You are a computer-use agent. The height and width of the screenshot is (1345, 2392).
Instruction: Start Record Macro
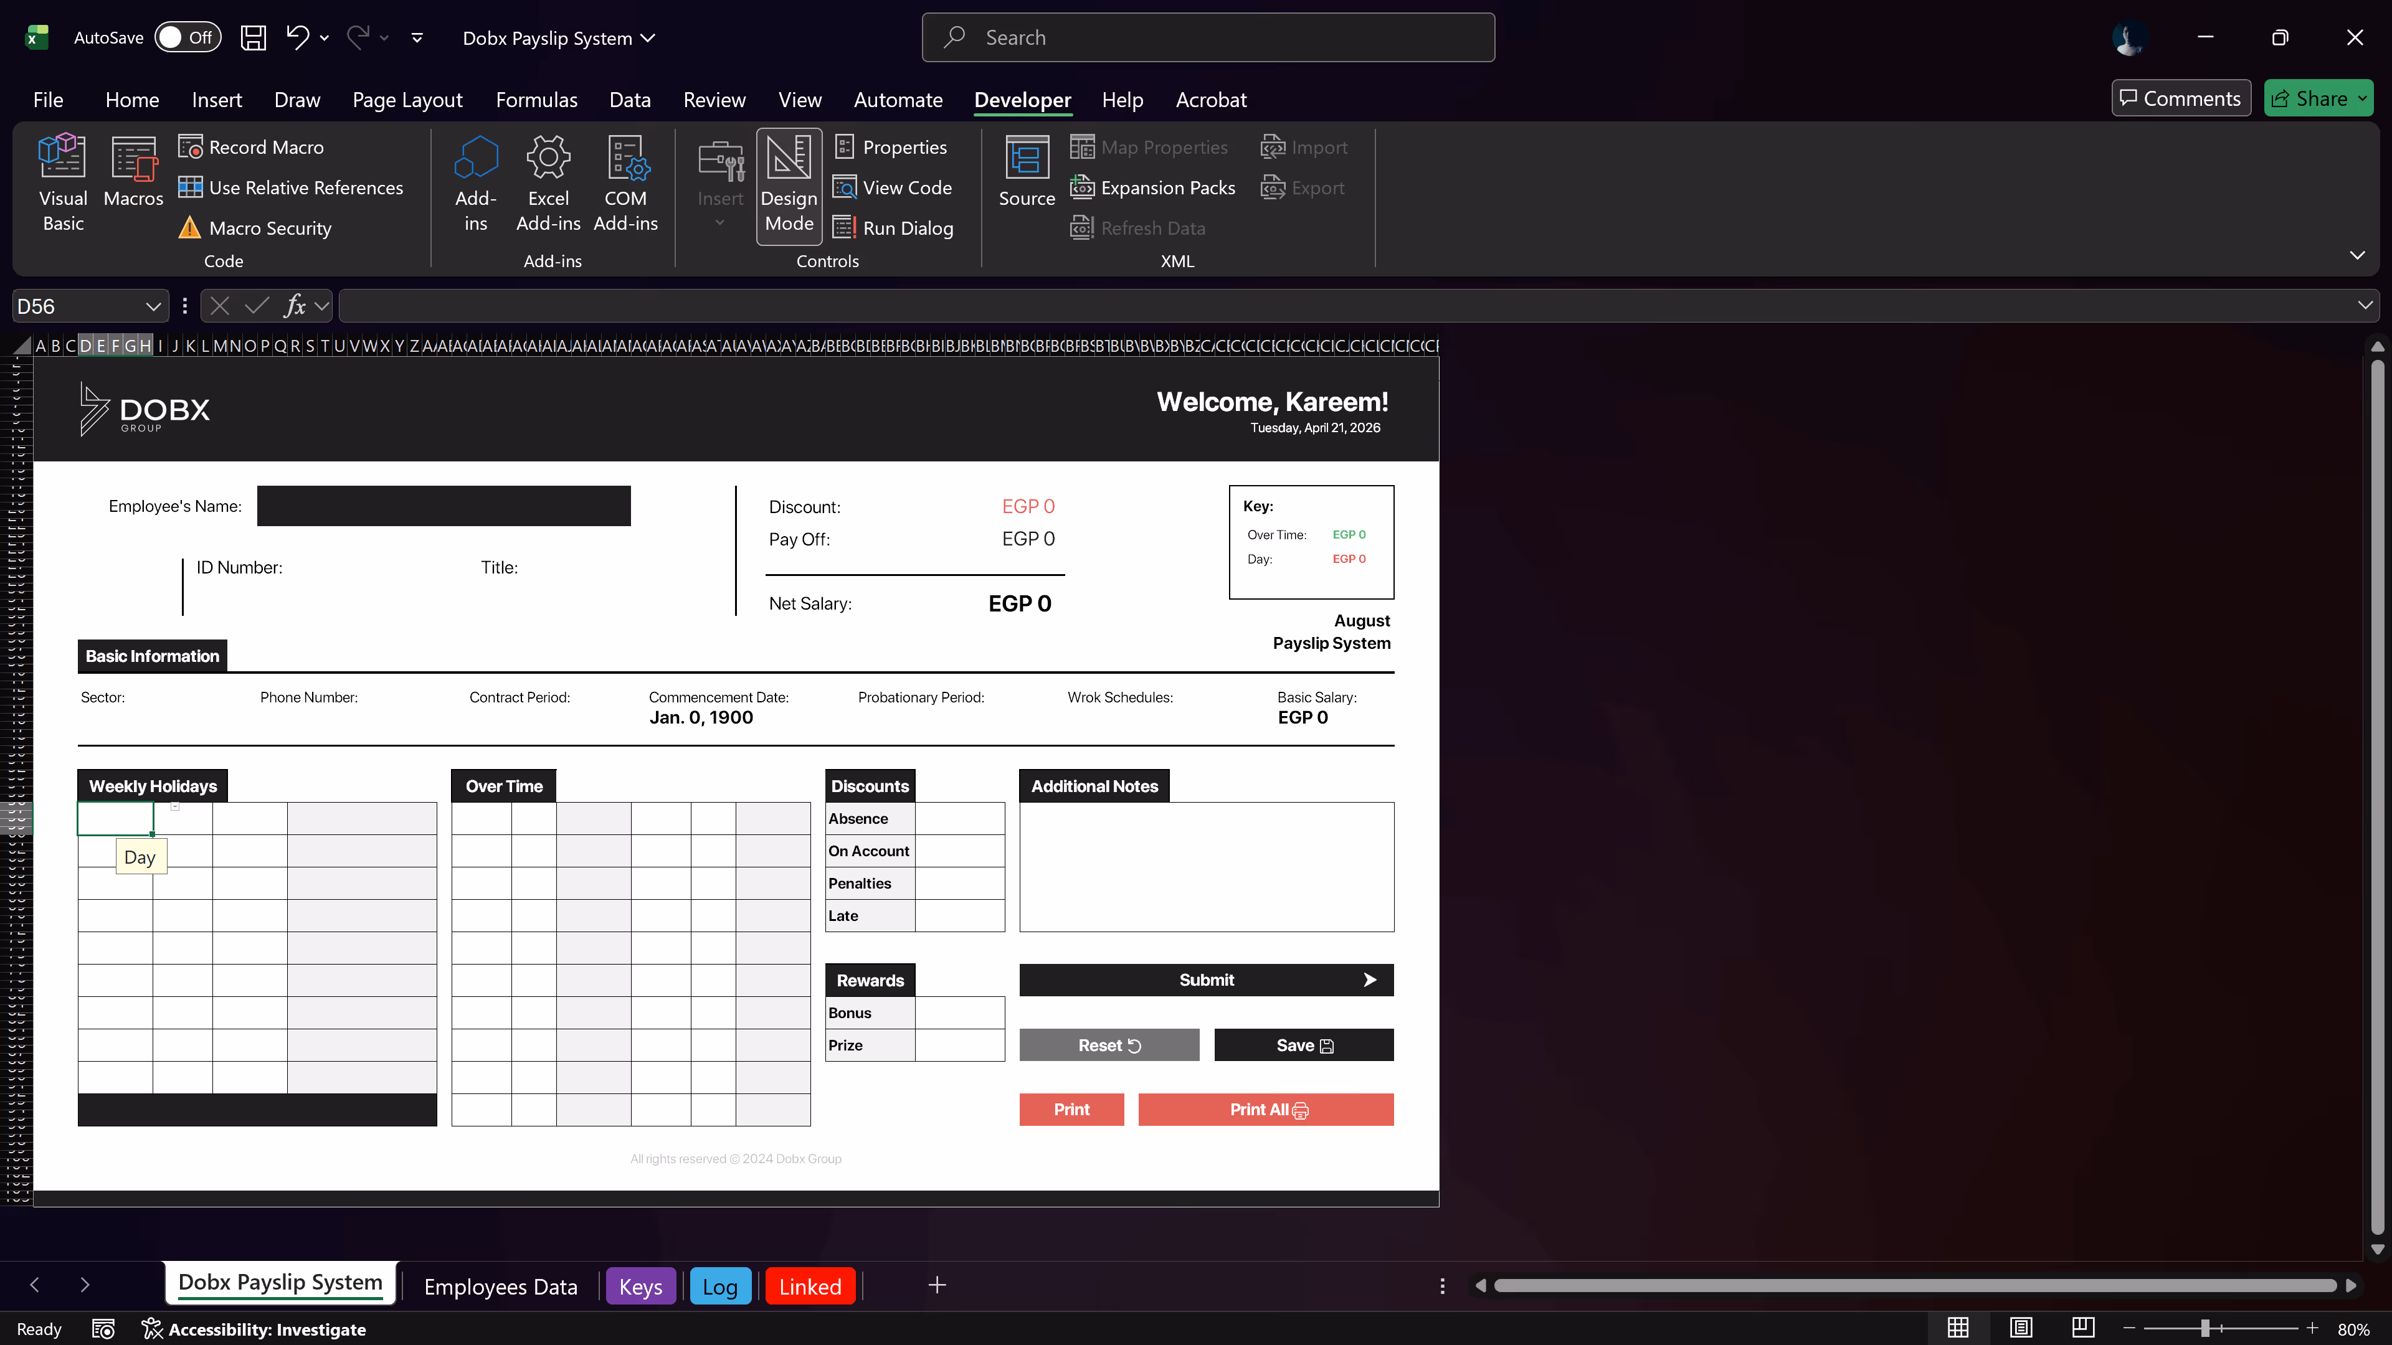tap(250, 147)
